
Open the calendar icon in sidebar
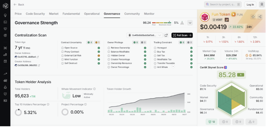coord(5,61)
